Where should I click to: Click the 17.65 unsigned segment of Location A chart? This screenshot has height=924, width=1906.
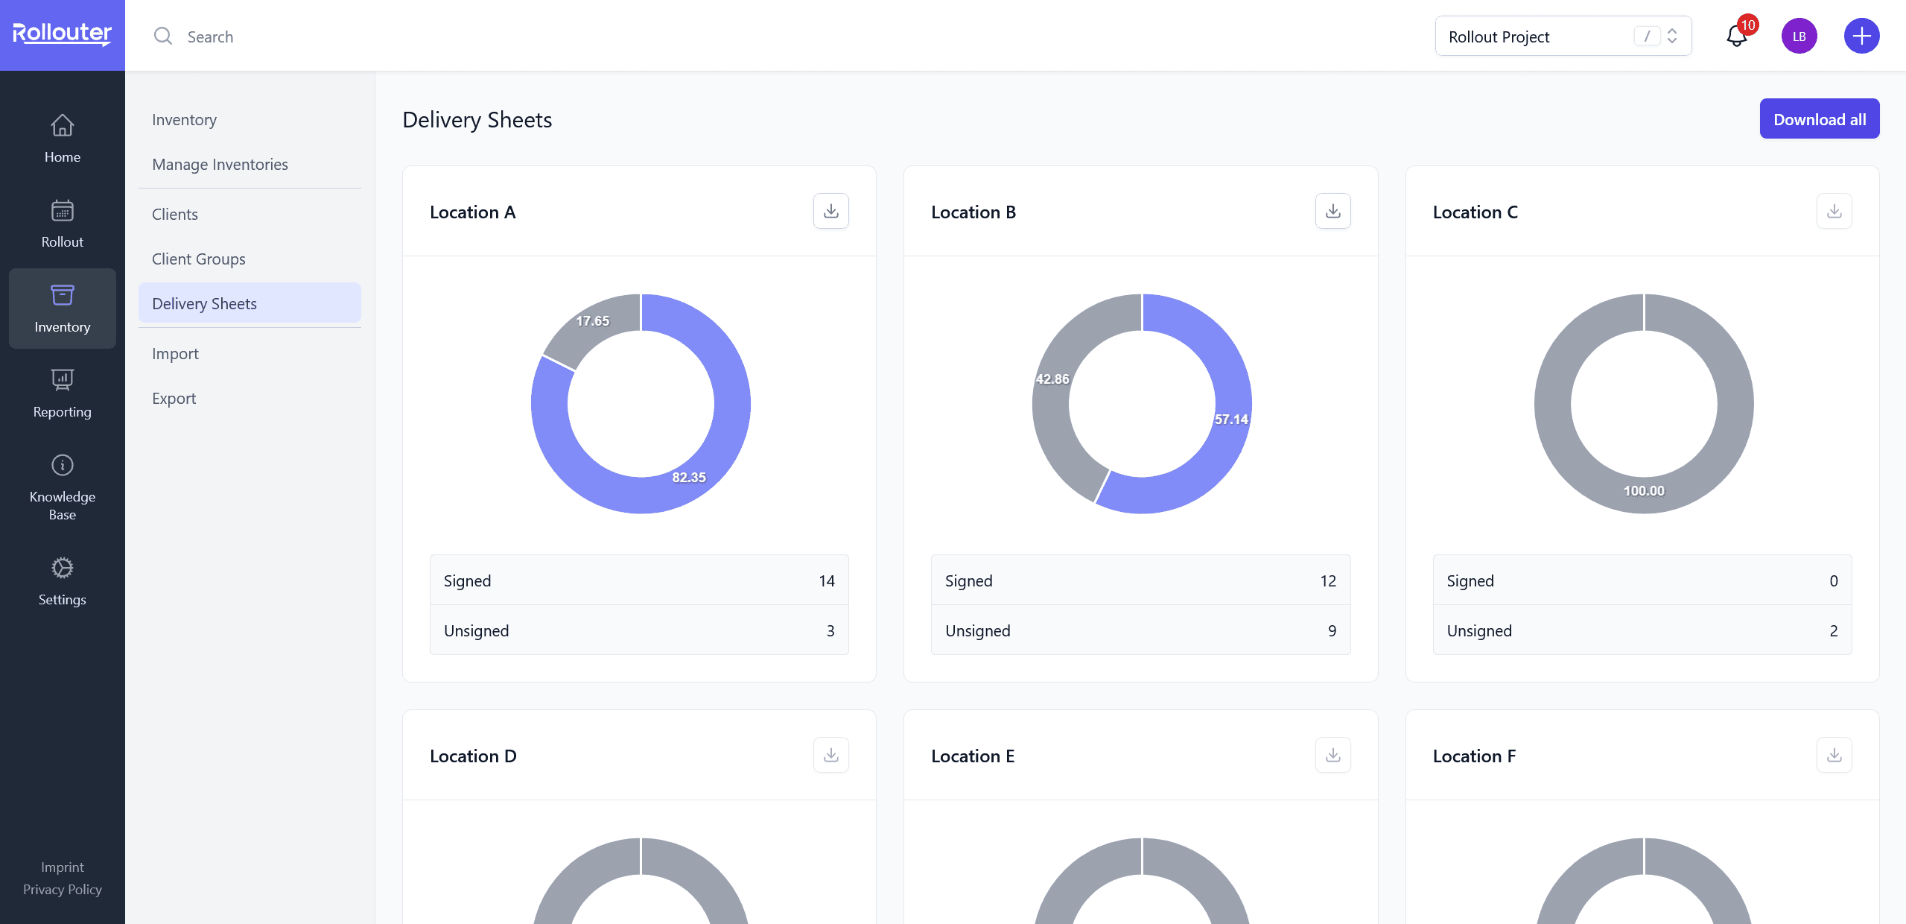pyautogui.click(x=593, y=321)
